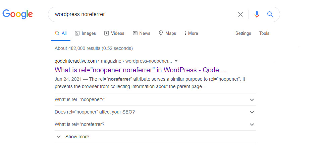This screenshot has height=150, width=325.
Task: Click the qodeinteractive.com breadcrumb URL
Action: click(x=76, y=61)
